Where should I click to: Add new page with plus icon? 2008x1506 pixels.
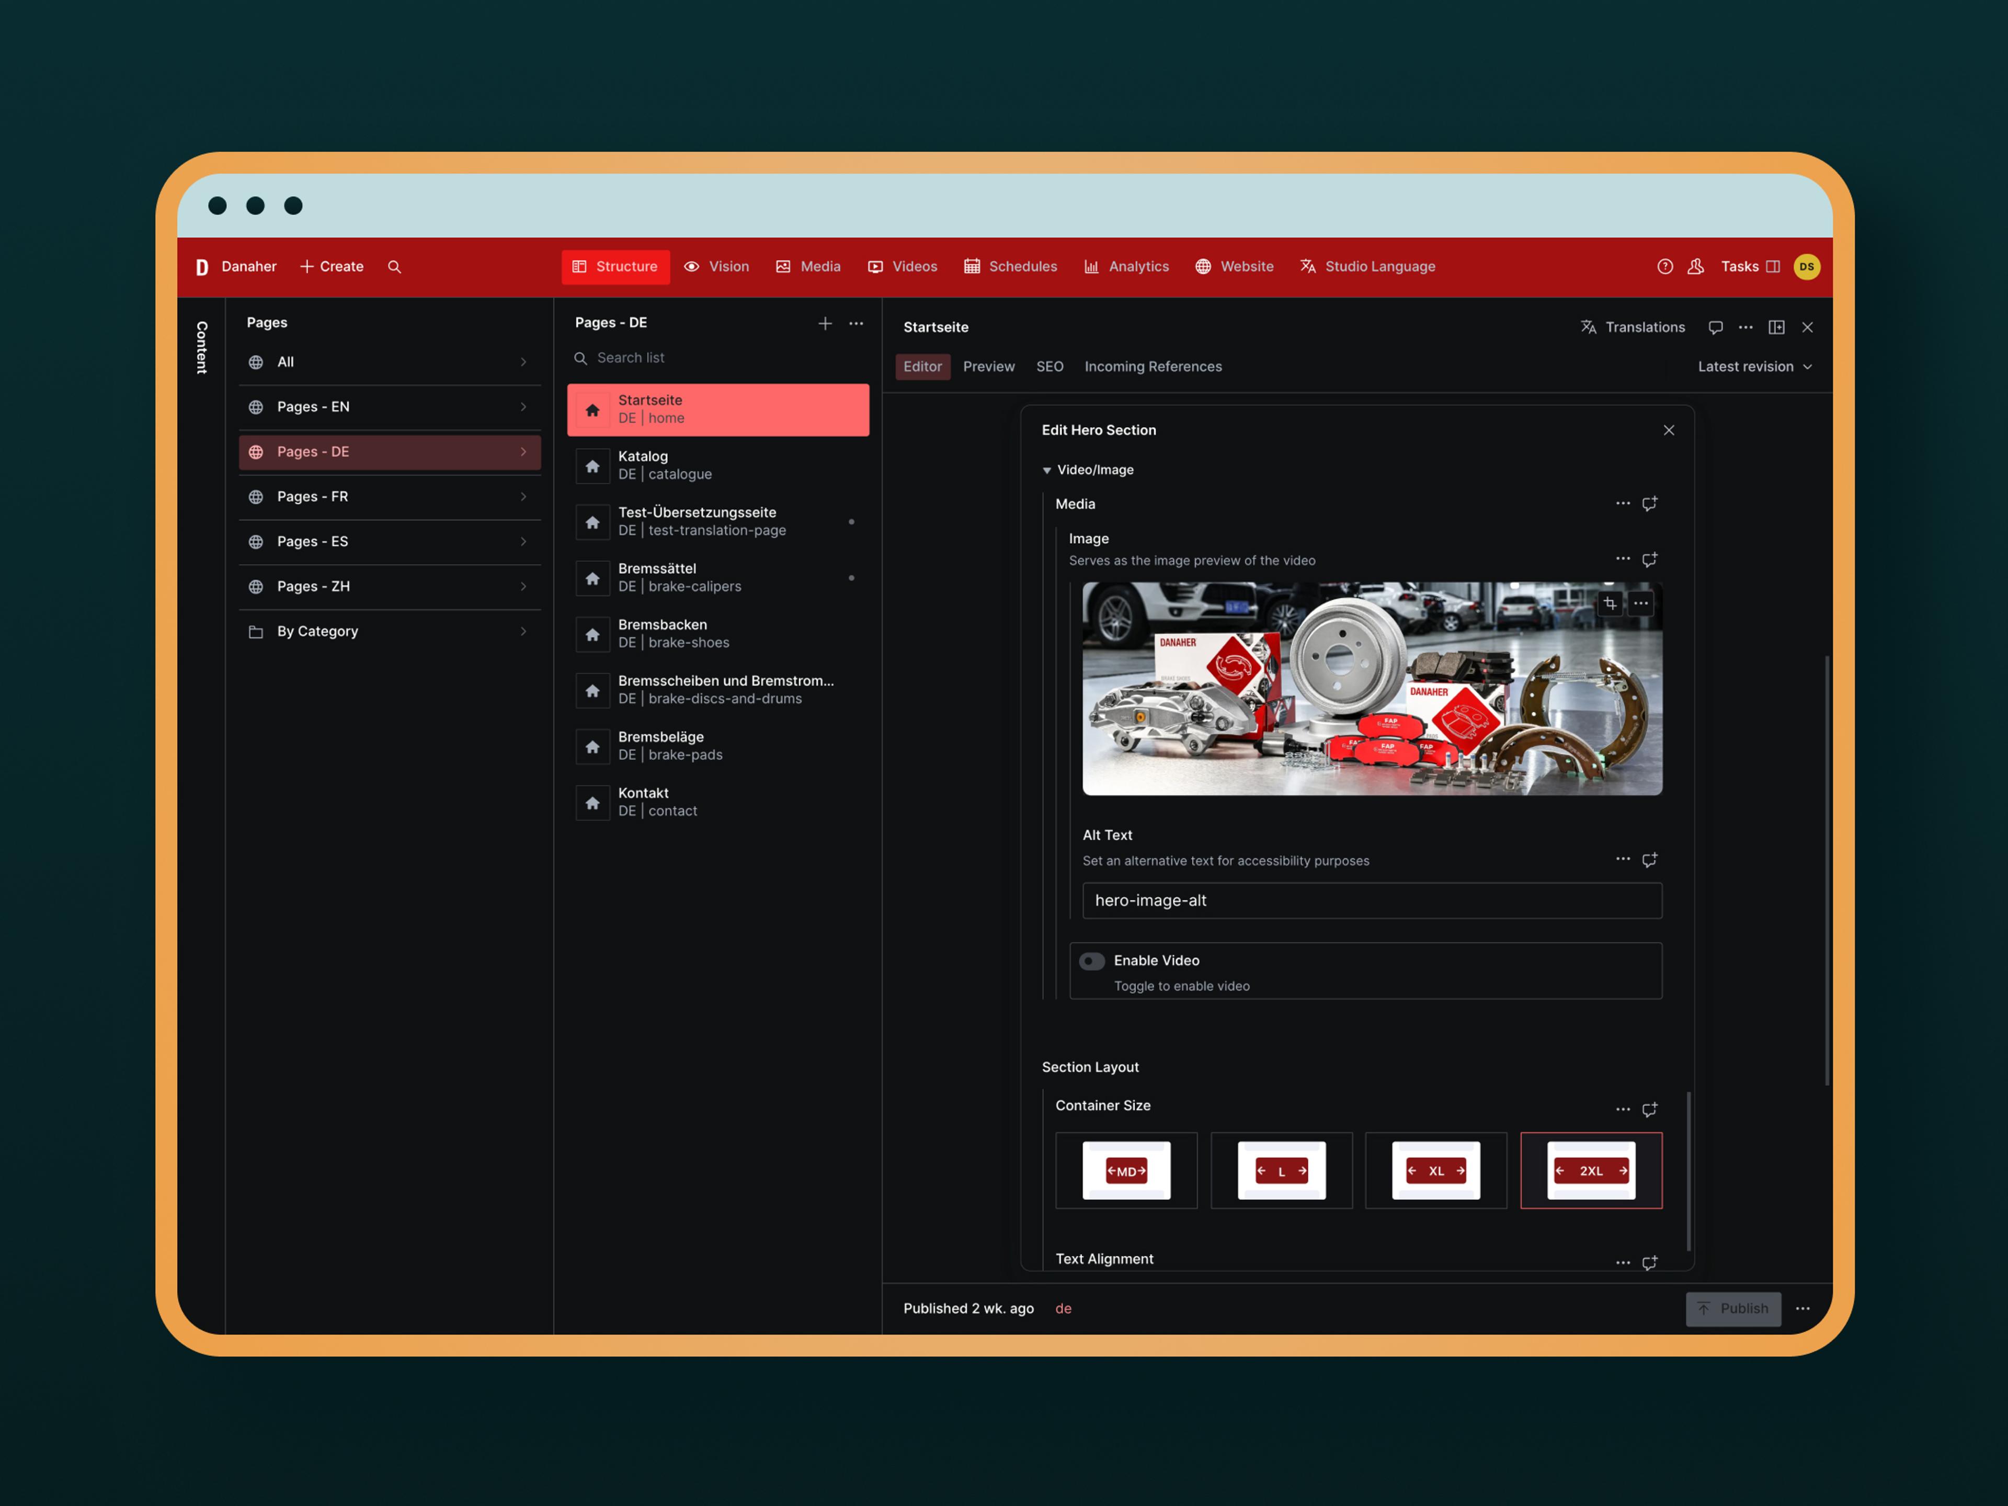click(x=824, y=323)
